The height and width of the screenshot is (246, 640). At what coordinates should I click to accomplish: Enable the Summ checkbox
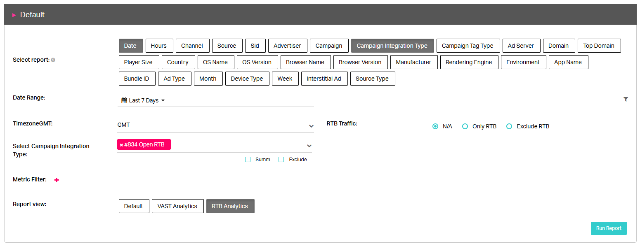click(x=248, y=160)
